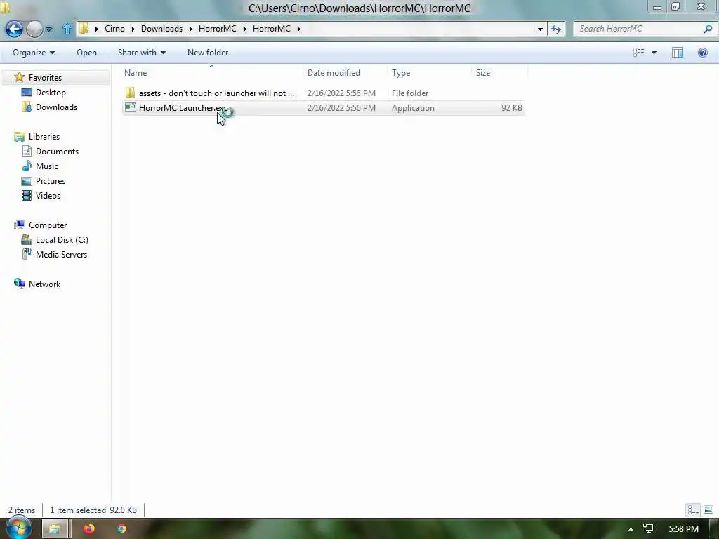
Task: Open the Music library
Action: click(x=47, y=166)
